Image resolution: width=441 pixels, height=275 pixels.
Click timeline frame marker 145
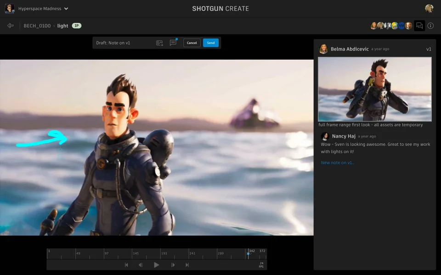136,253
